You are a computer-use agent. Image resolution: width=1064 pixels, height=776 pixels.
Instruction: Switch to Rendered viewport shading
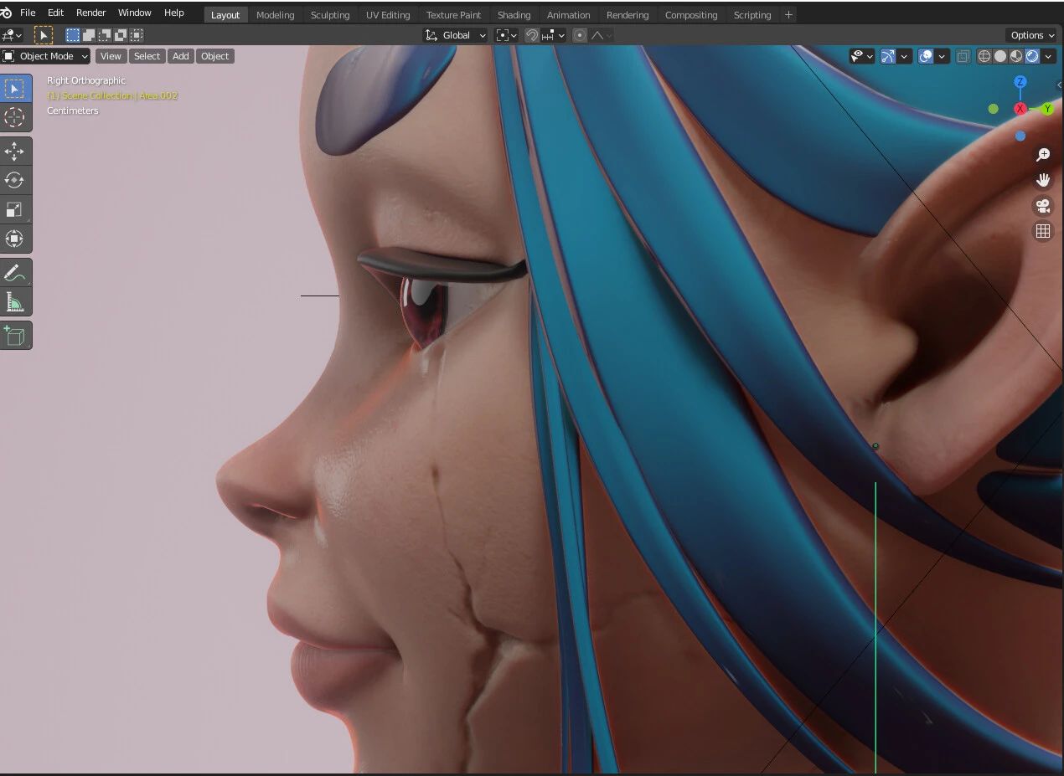point(1032,56)
